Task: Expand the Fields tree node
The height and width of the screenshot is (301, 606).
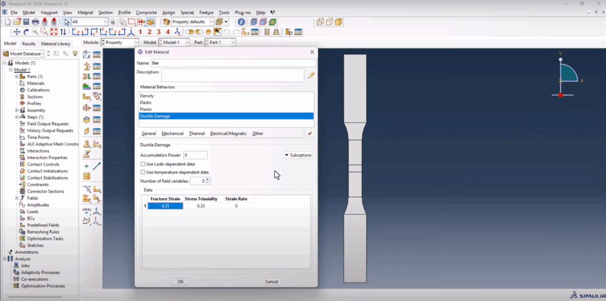Action: coord(17,198)
